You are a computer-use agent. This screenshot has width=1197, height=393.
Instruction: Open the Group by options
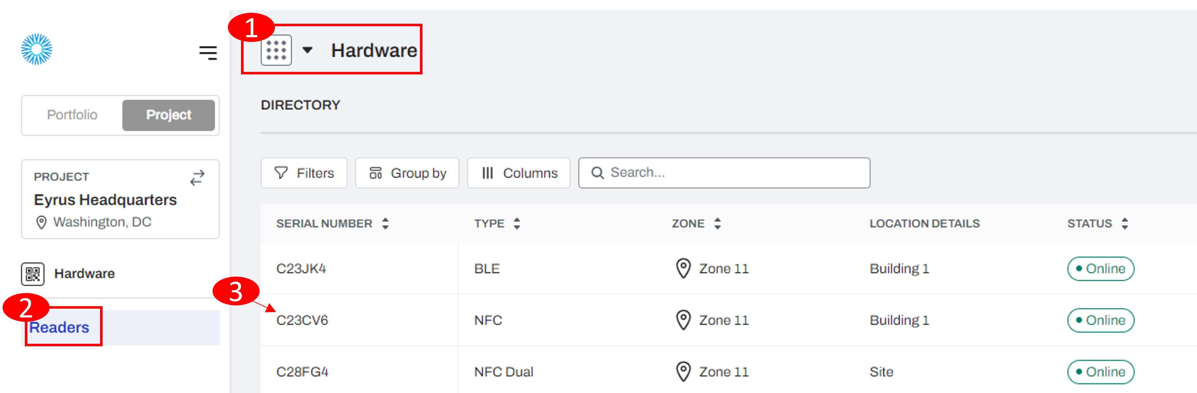(x=407, y=173)
